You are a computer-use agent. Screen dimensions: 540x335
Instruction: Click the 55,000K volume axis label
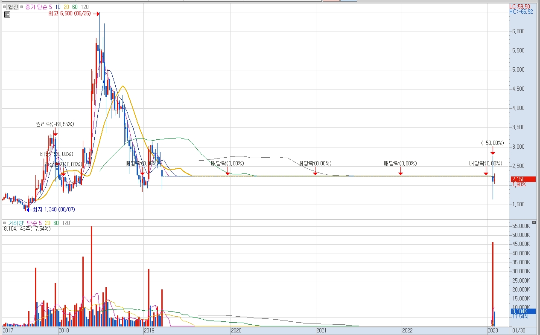pyautogui.click(x=521, y=226)
